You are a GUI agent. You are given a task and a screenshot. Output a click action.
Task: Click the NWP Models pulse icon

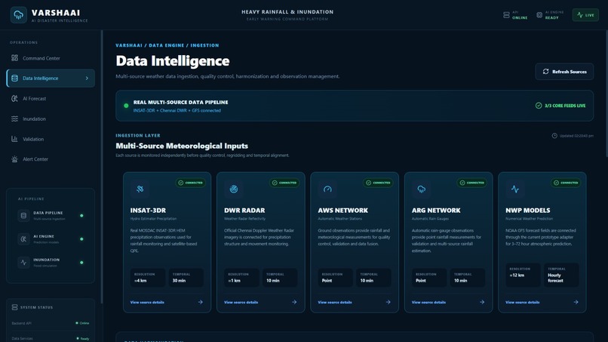click(x=515, y=189)
